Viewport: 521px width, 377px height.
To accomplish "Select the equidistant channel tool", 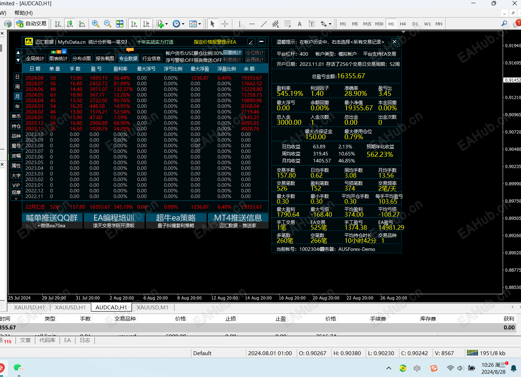I will coord(276,24).
